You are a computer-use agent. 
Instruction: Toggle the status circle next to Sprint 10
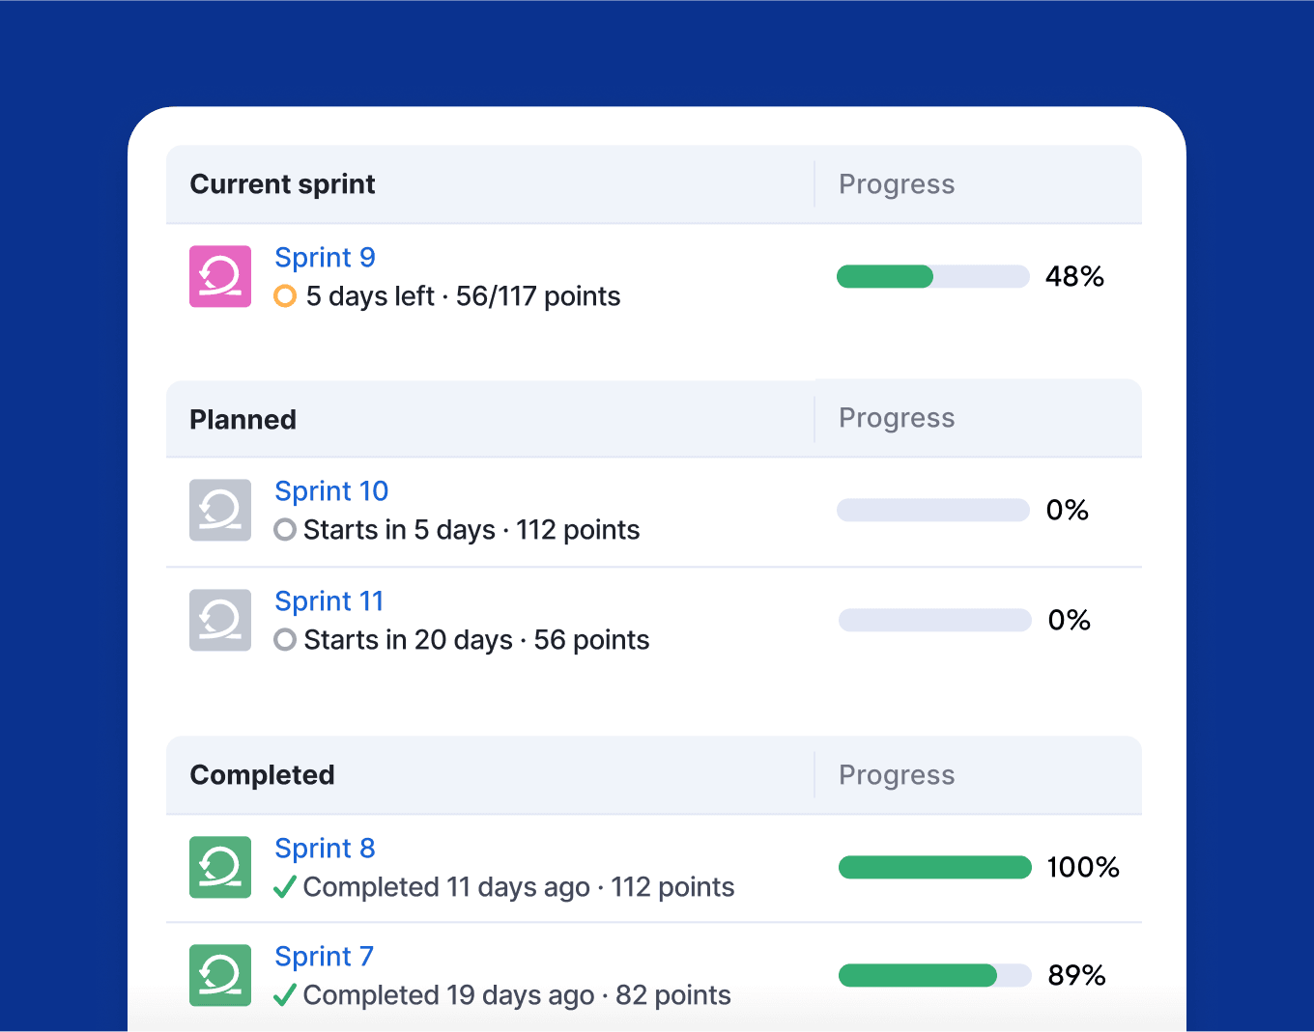[x=284, y=530]
